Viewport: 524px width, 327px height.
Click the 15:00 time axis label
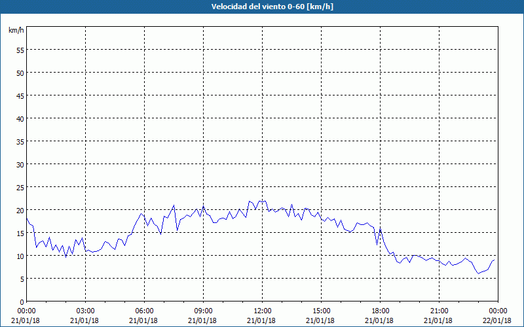tap(321, 311)
